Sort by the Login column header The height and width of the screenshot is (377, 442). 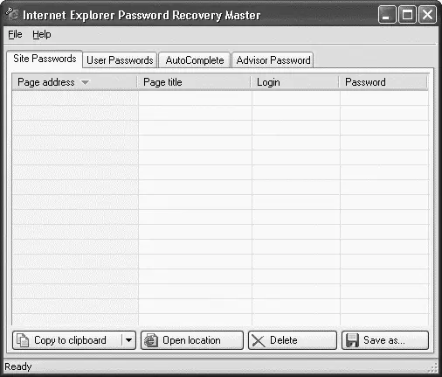click(295, 82)
